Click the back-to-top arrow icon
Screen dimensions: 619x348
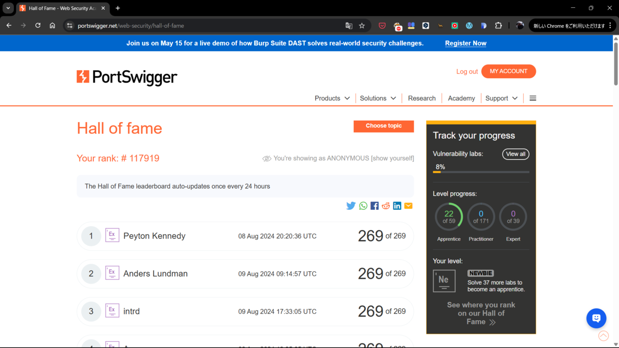(603, 336)
